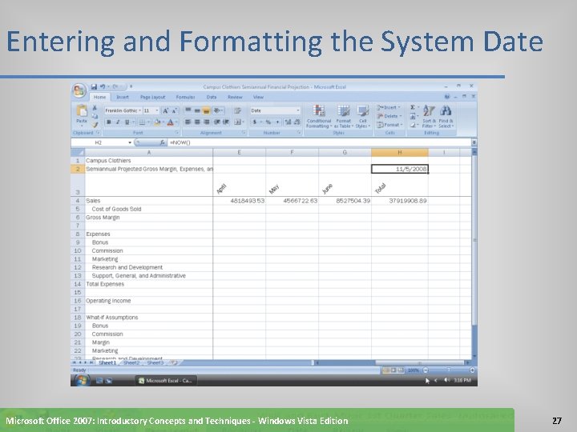Open Cell Styles gallery
577x432 pixels.
(363, 117)
